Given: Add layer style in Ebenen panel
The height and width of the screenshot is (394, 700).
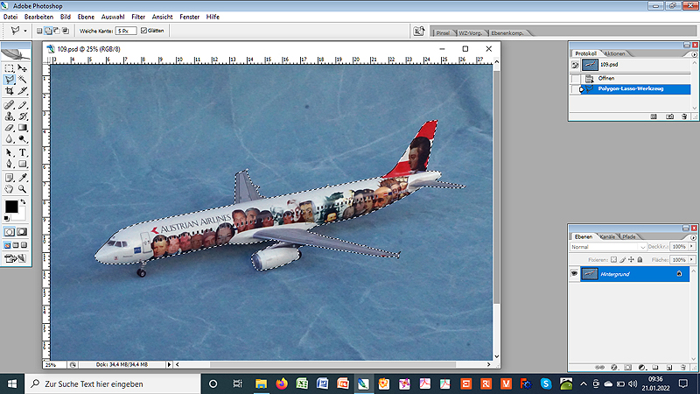Looking at the screenshot, I should [x=614, y=368].
